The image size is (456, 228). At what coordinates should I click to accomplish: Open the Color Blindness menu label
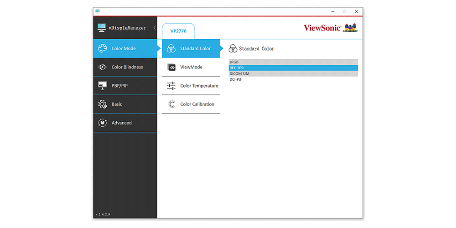click(x=127, y=67)
